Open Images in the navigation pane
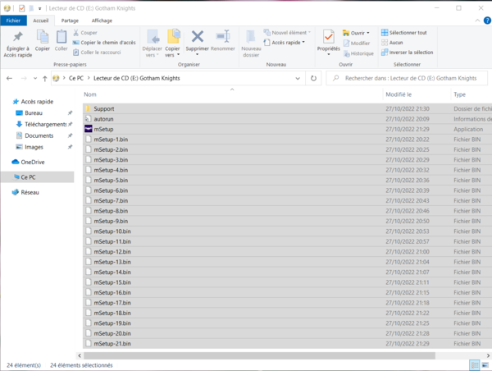 tap(34, 147)
